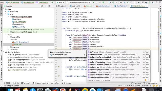The image size is (162, 91).
Task: Open the Profiler tool window
Action: (55, 83)
